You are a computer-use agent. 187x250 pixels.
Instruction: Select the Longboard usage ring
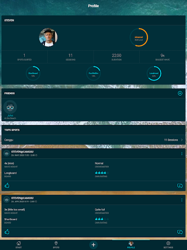[154, 73]
